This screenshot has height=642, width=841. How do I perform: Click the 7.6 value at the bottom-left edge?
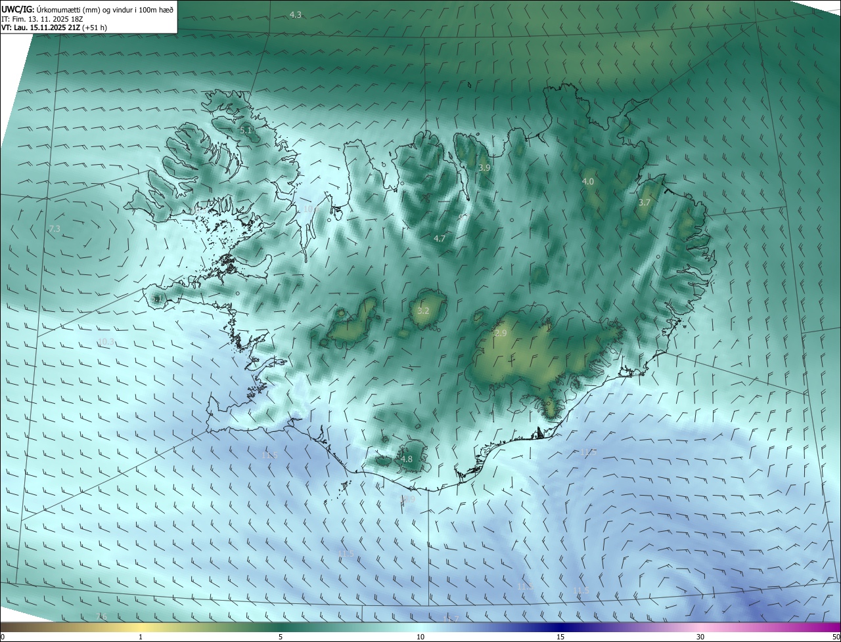coord(101,616)
